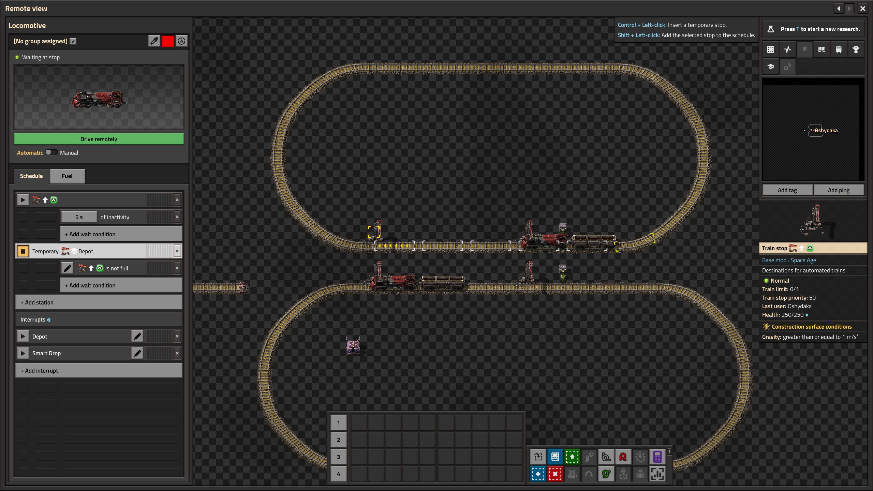
Task: Trigger the Depot interrupt play button
Action: click(x=23, y=337)
